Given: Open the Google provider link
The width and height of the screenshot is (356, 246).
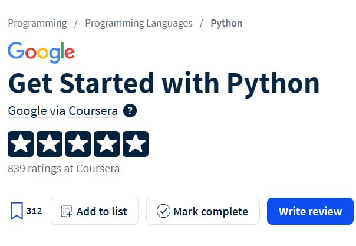Looking at the screenshot, I should [x=28, y=111].
